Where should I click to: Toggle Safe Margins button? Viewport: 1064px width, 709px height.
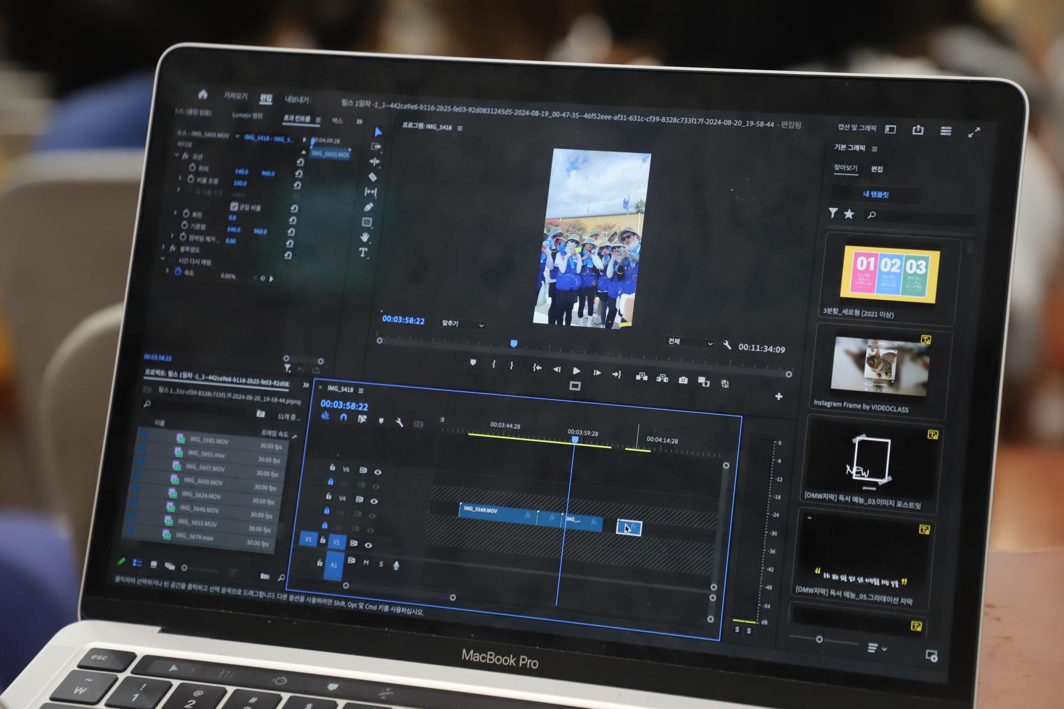[575, 386]
